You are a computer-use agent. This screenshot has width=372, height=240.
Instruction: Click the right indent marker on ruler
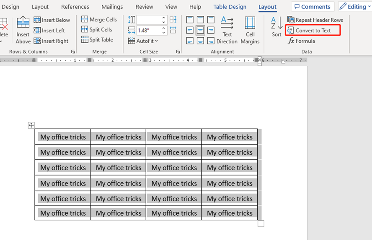point(283,62)
